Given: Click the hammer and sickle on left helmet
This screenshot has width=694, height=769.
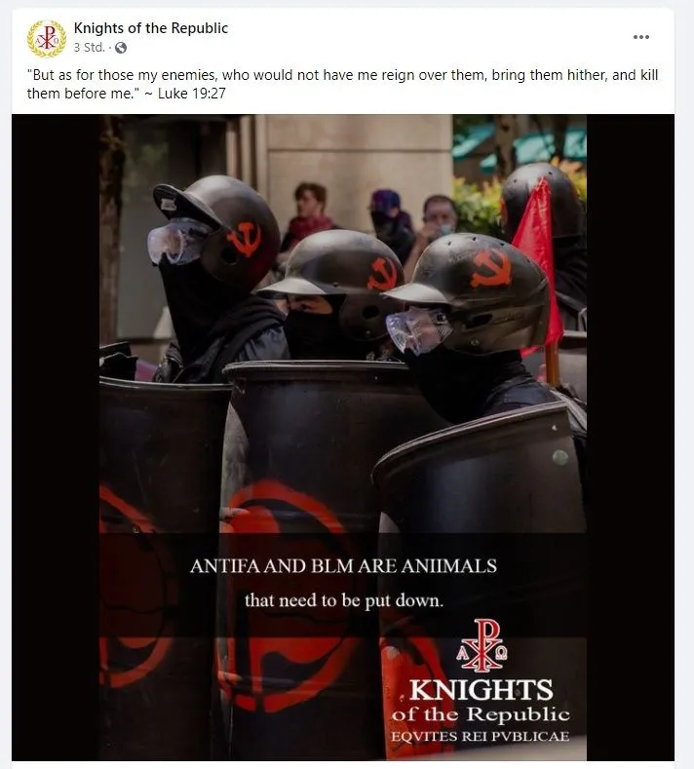Looking at the screenshot, I should pyautogui.click(x=244, y=239).
